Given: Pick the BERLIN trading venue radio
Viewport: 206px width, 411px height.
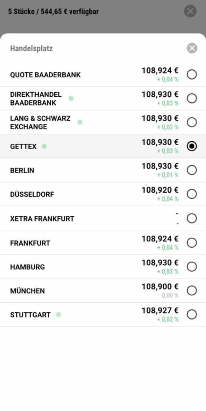Looking at the screenshot, I should coord(192,170).
